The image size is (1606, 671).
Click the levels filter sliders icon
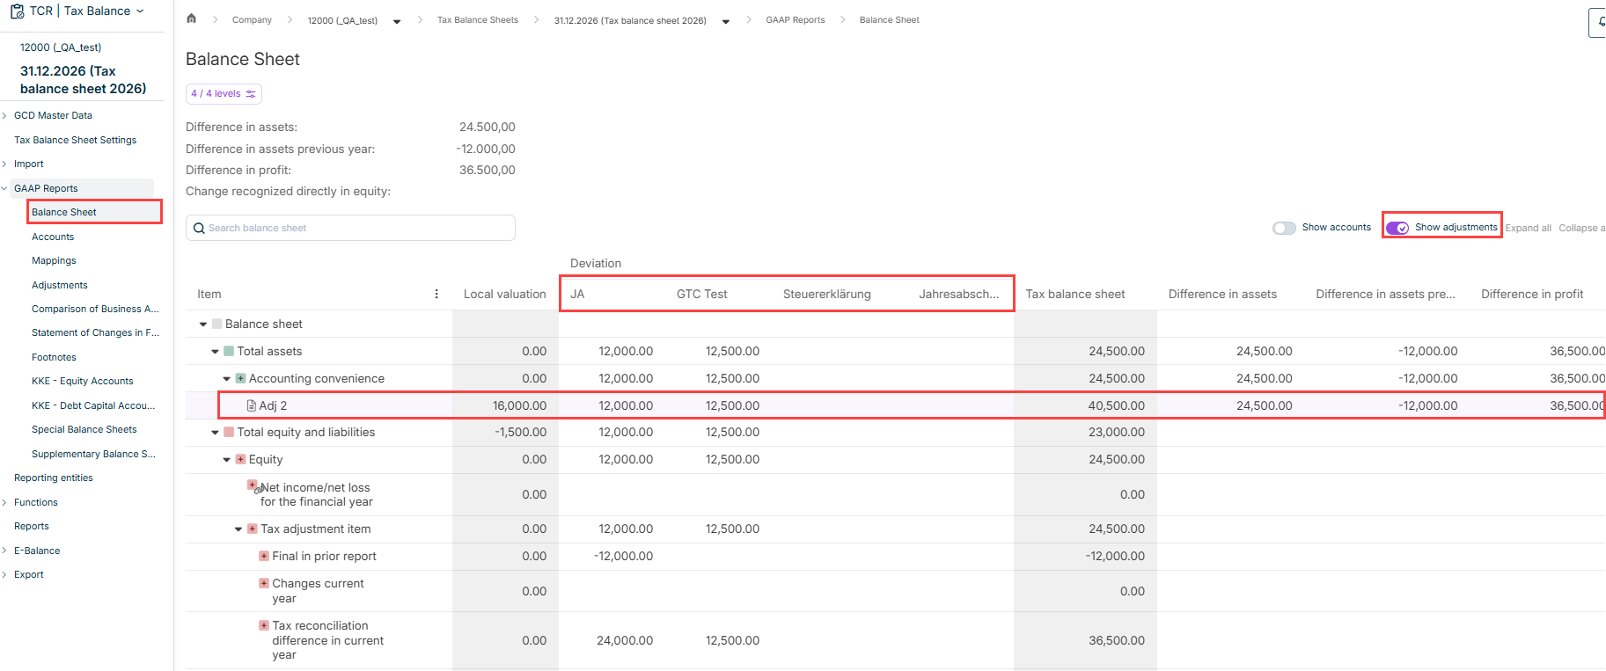point(251,94)
